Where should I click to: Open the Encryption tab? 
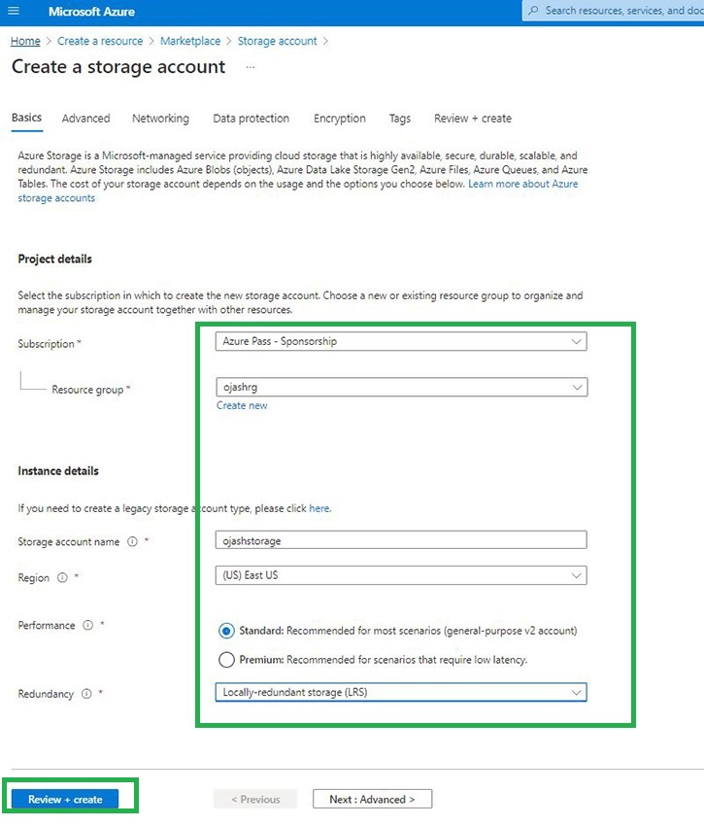tap(339, 119)
